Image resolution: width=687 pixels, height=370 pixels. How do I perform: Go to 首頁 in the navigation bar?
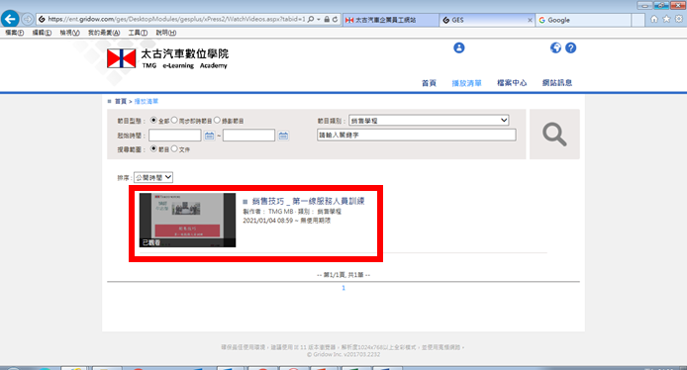[x=429, y=83]
